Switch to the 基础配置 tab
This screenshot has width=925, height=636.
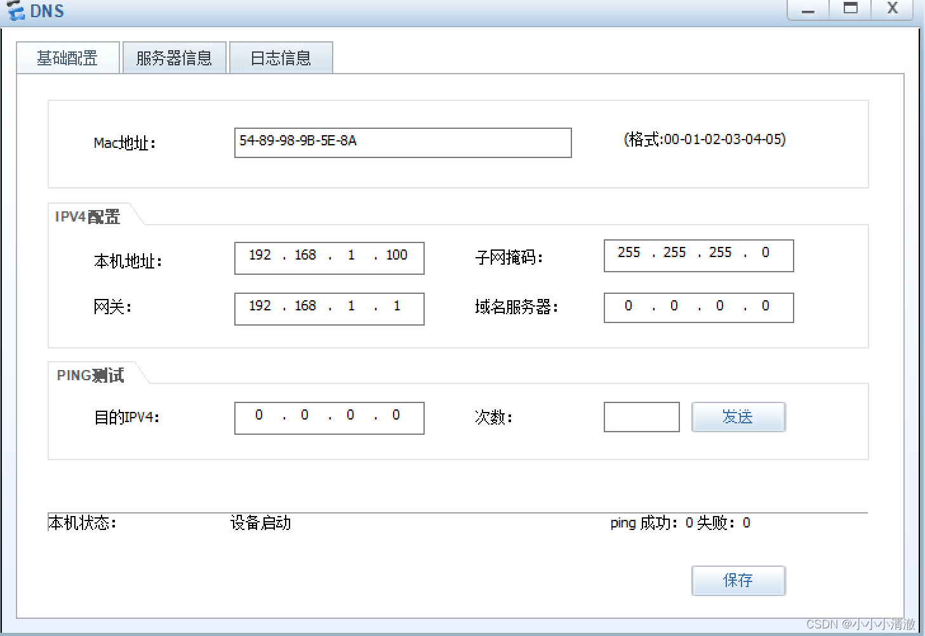(x=68, y=58)
